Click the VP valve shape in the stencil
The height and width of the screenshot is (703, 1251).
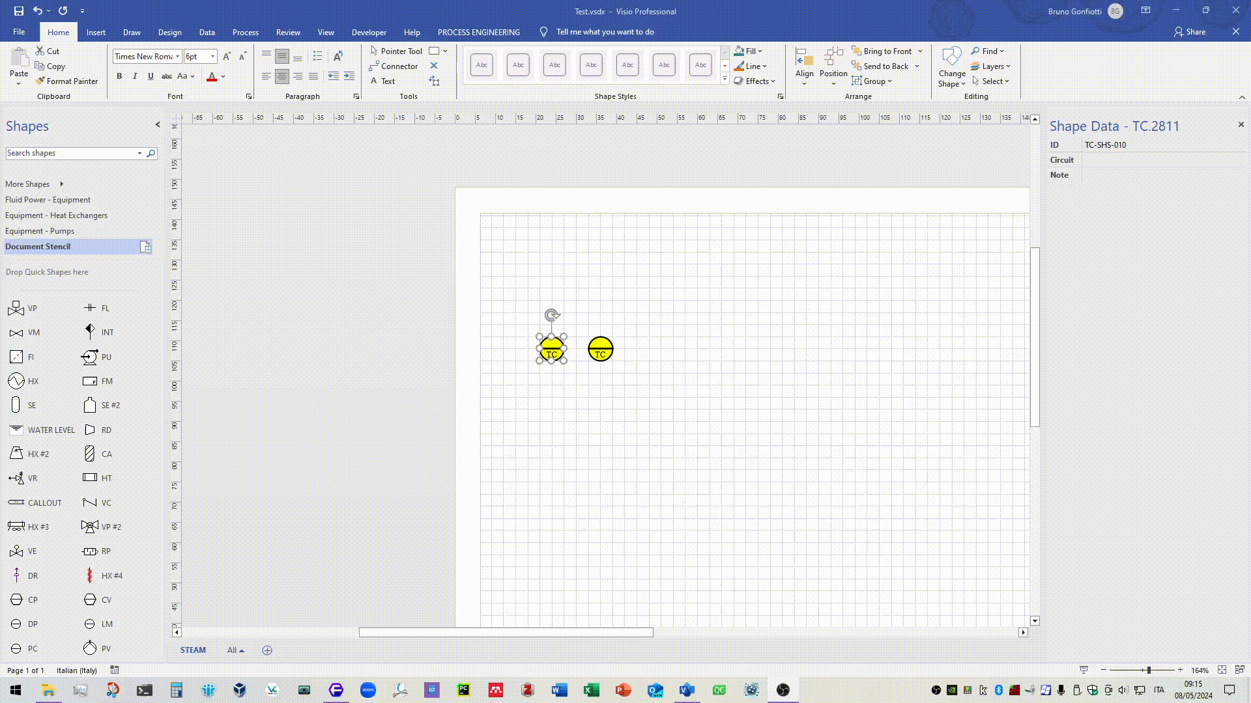(16, 309)
